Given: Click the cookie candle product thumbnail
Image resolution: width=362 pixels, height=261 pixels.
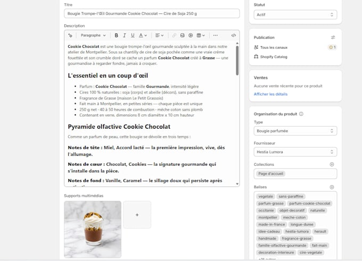Looking at the screenshot, I should (93, 230).
